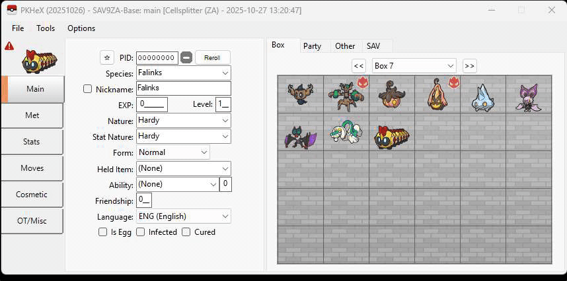Image resolution: width=567 pixels, height=281 pixels.
Task: Click the shiny star toggle button
Action: pyautogui.click(x=107, y=57)
